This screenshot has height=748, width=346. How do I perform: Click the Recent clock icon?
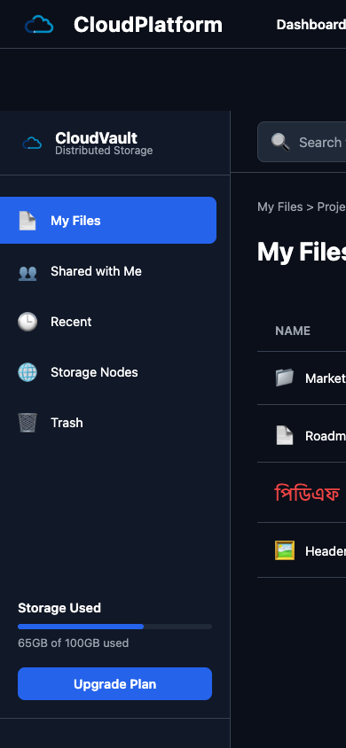[x=28, y=322]
